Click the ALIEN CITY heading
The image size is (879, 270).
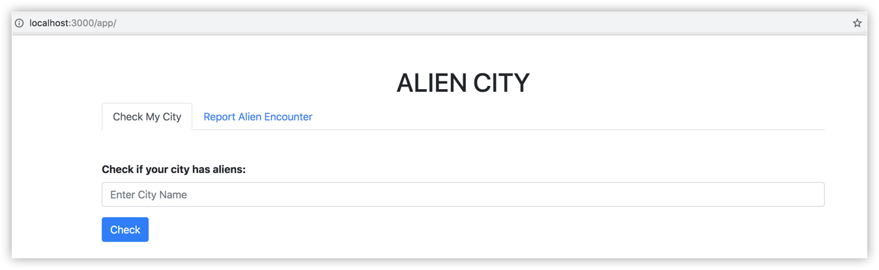click(x=463, y=83)
